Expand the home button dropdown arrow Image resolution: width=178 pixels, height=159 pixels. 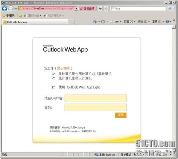(99, 21)
